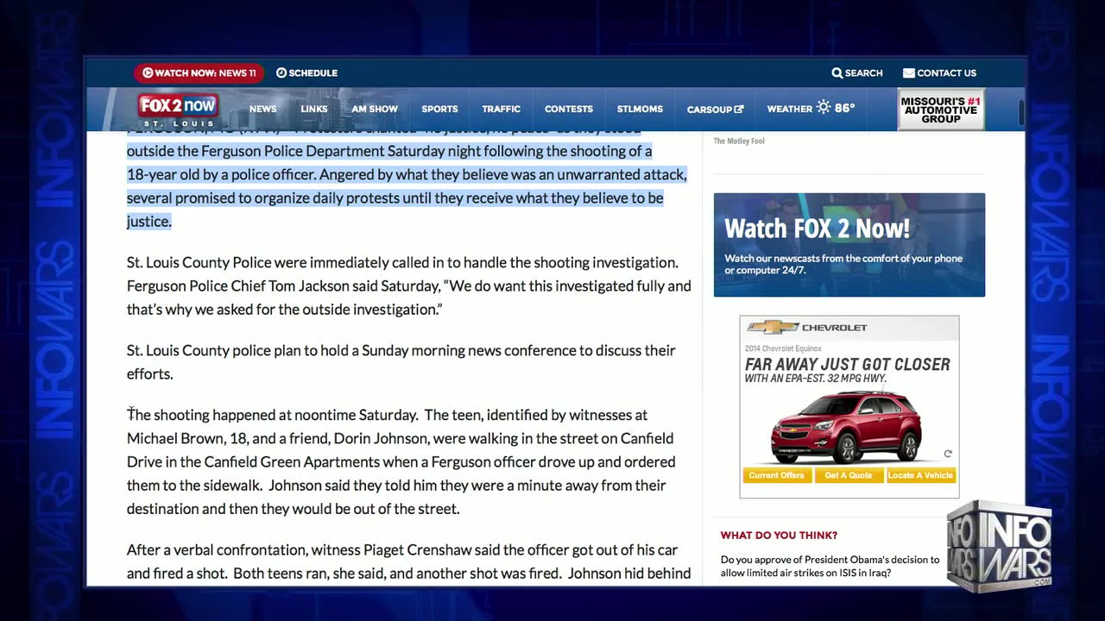Click Watch Now: News 11 button
The height and width of the screenshot is (621, 1105).
coord(199,73)
